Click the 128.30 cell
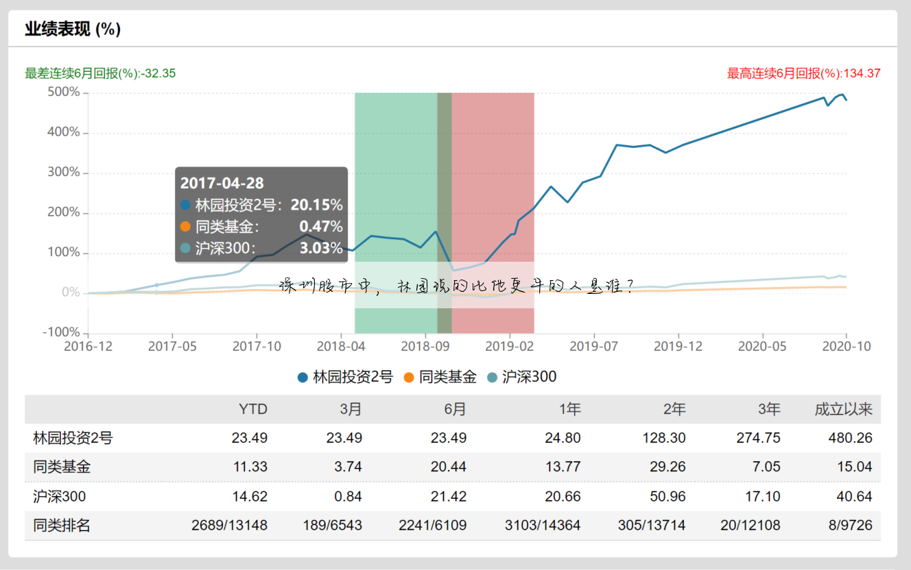The image size is (911, 570). pyautogui.click(x=663, y=438)
